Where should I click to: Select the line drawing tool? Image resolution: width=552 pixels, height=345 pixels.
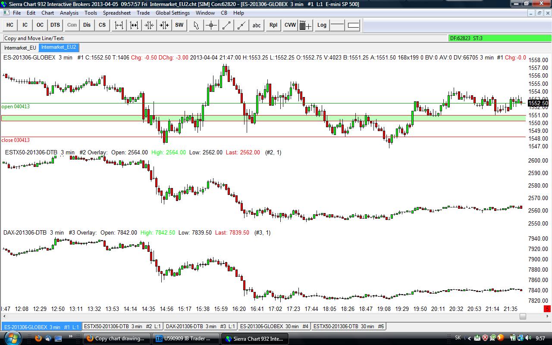click(226, 25)
